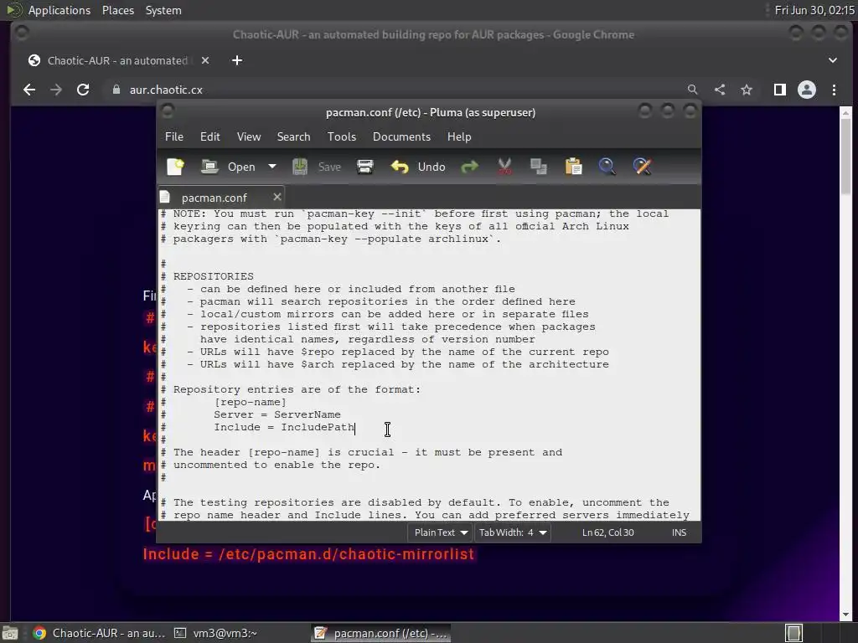Reload the Chaotic-AUR page in Chrome

pos(83,90)
